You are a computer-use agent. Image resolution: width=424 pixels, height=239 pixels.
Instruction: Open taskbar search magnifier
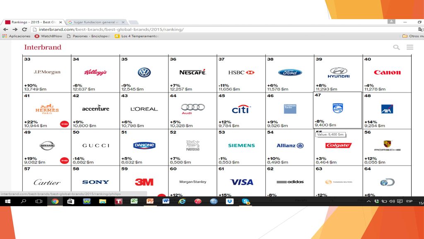[x=24, y=201]
